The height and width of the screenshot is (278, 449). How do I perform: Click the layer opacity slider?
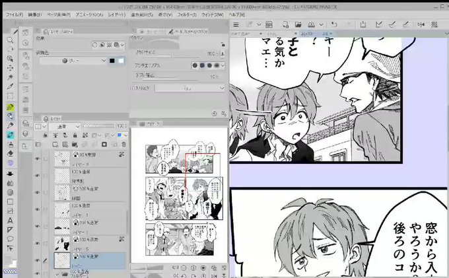99,126
